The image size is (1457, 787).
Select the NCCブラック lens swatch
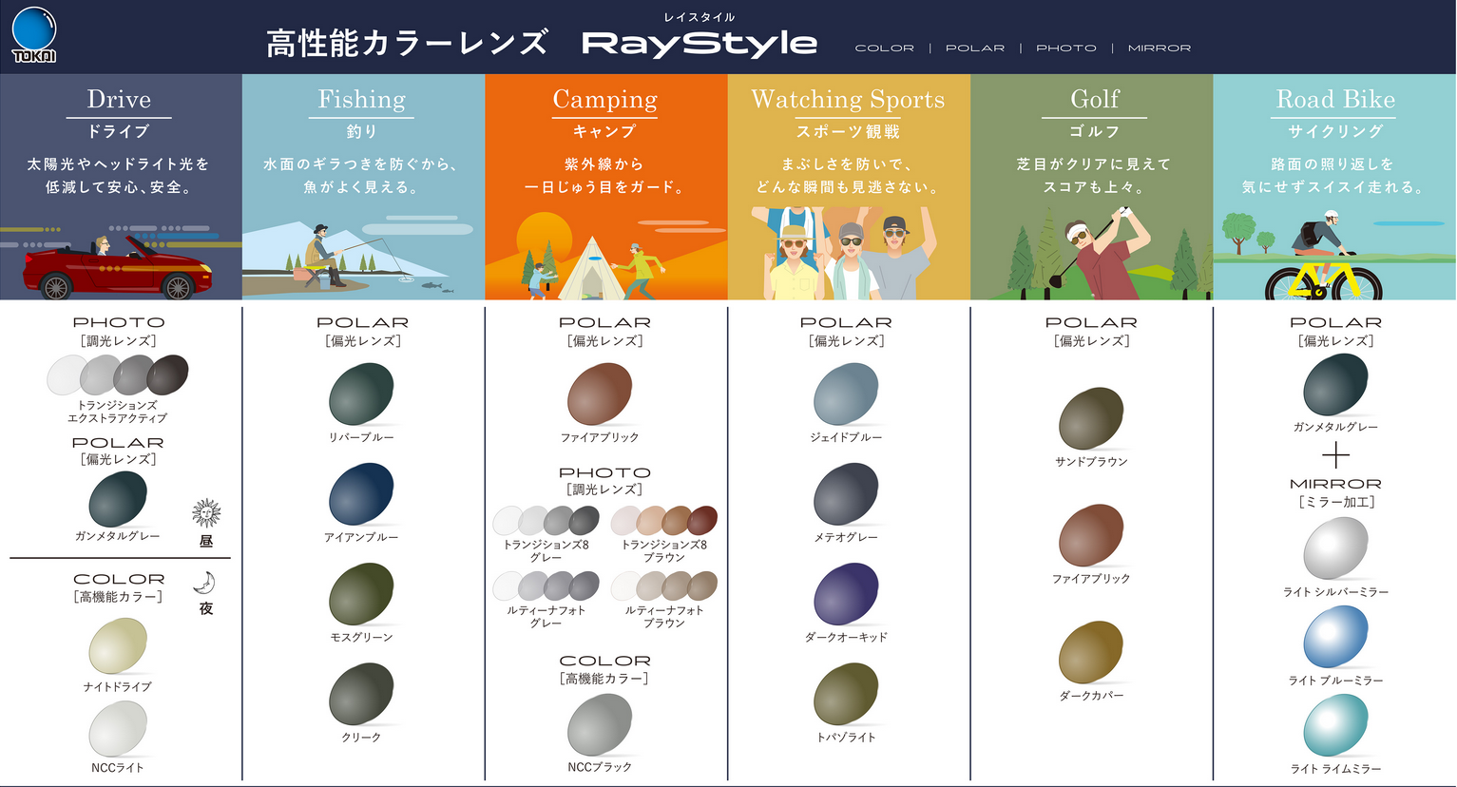click(x=600, y=725)
